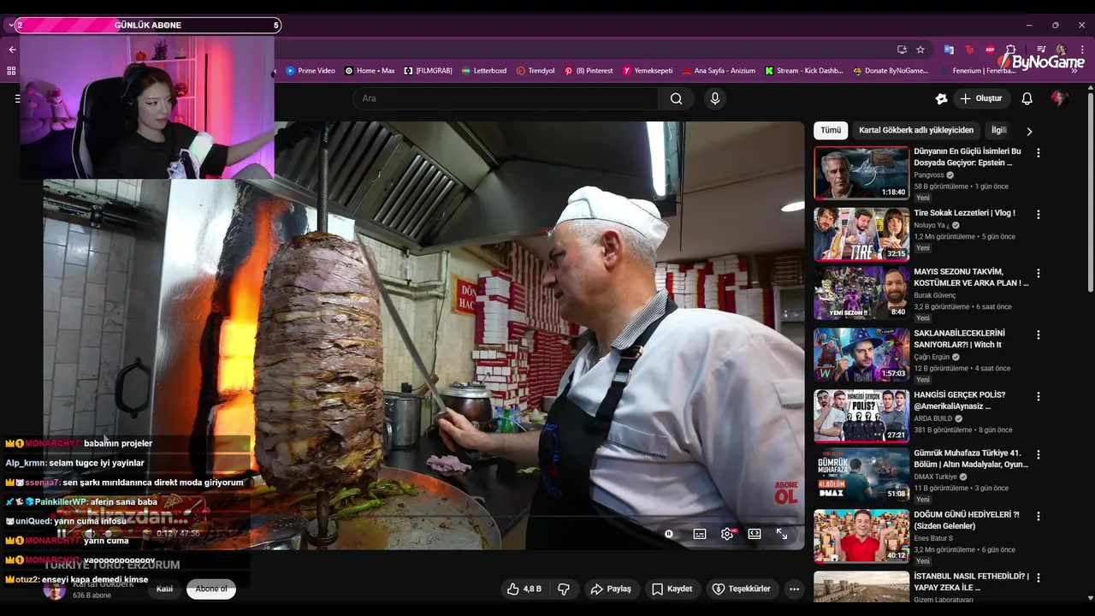The height and width of the screenshot is (616, 1095).
Task: Open more actions menu next to Teşekkürler
Action: tap(795, 589)
